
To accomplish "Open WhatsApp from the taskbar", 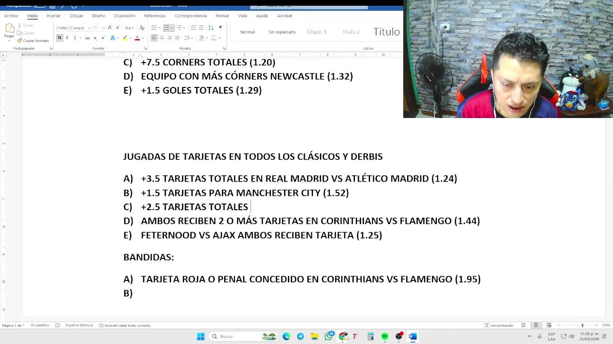I will 329,336.
